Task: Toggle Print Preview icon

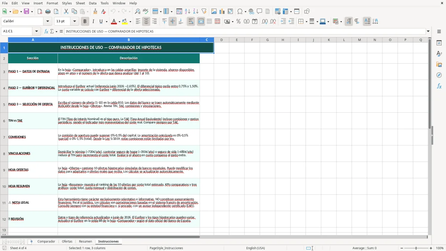Action: (56, 12)
